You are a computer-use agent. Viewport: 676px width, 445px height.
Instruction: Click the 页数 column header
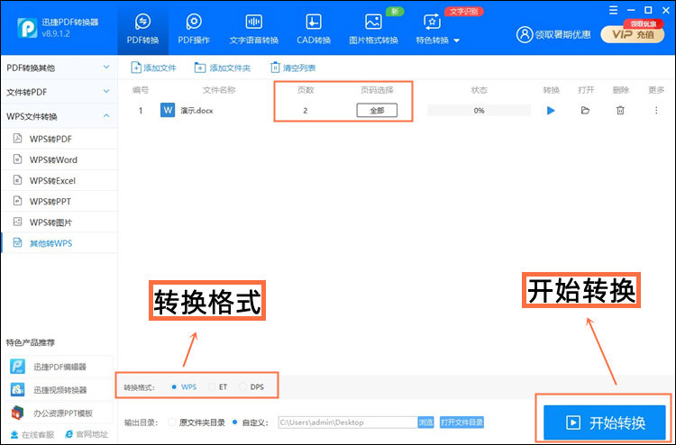tap(306, 90)
